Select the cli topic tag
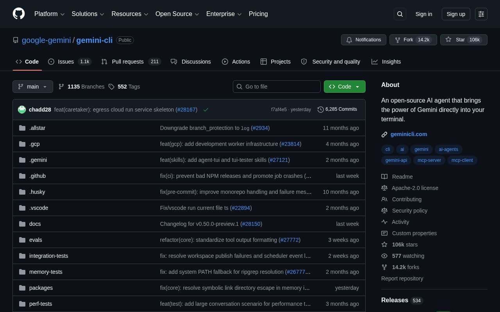Image resolution: width=500 pixels, height=312 pixels. click(387, 149)
